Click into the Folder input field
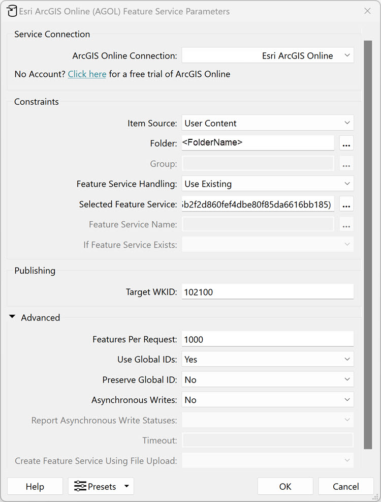Image resolution: width=381 pixels, height=502 pixels. coord(258,143)
